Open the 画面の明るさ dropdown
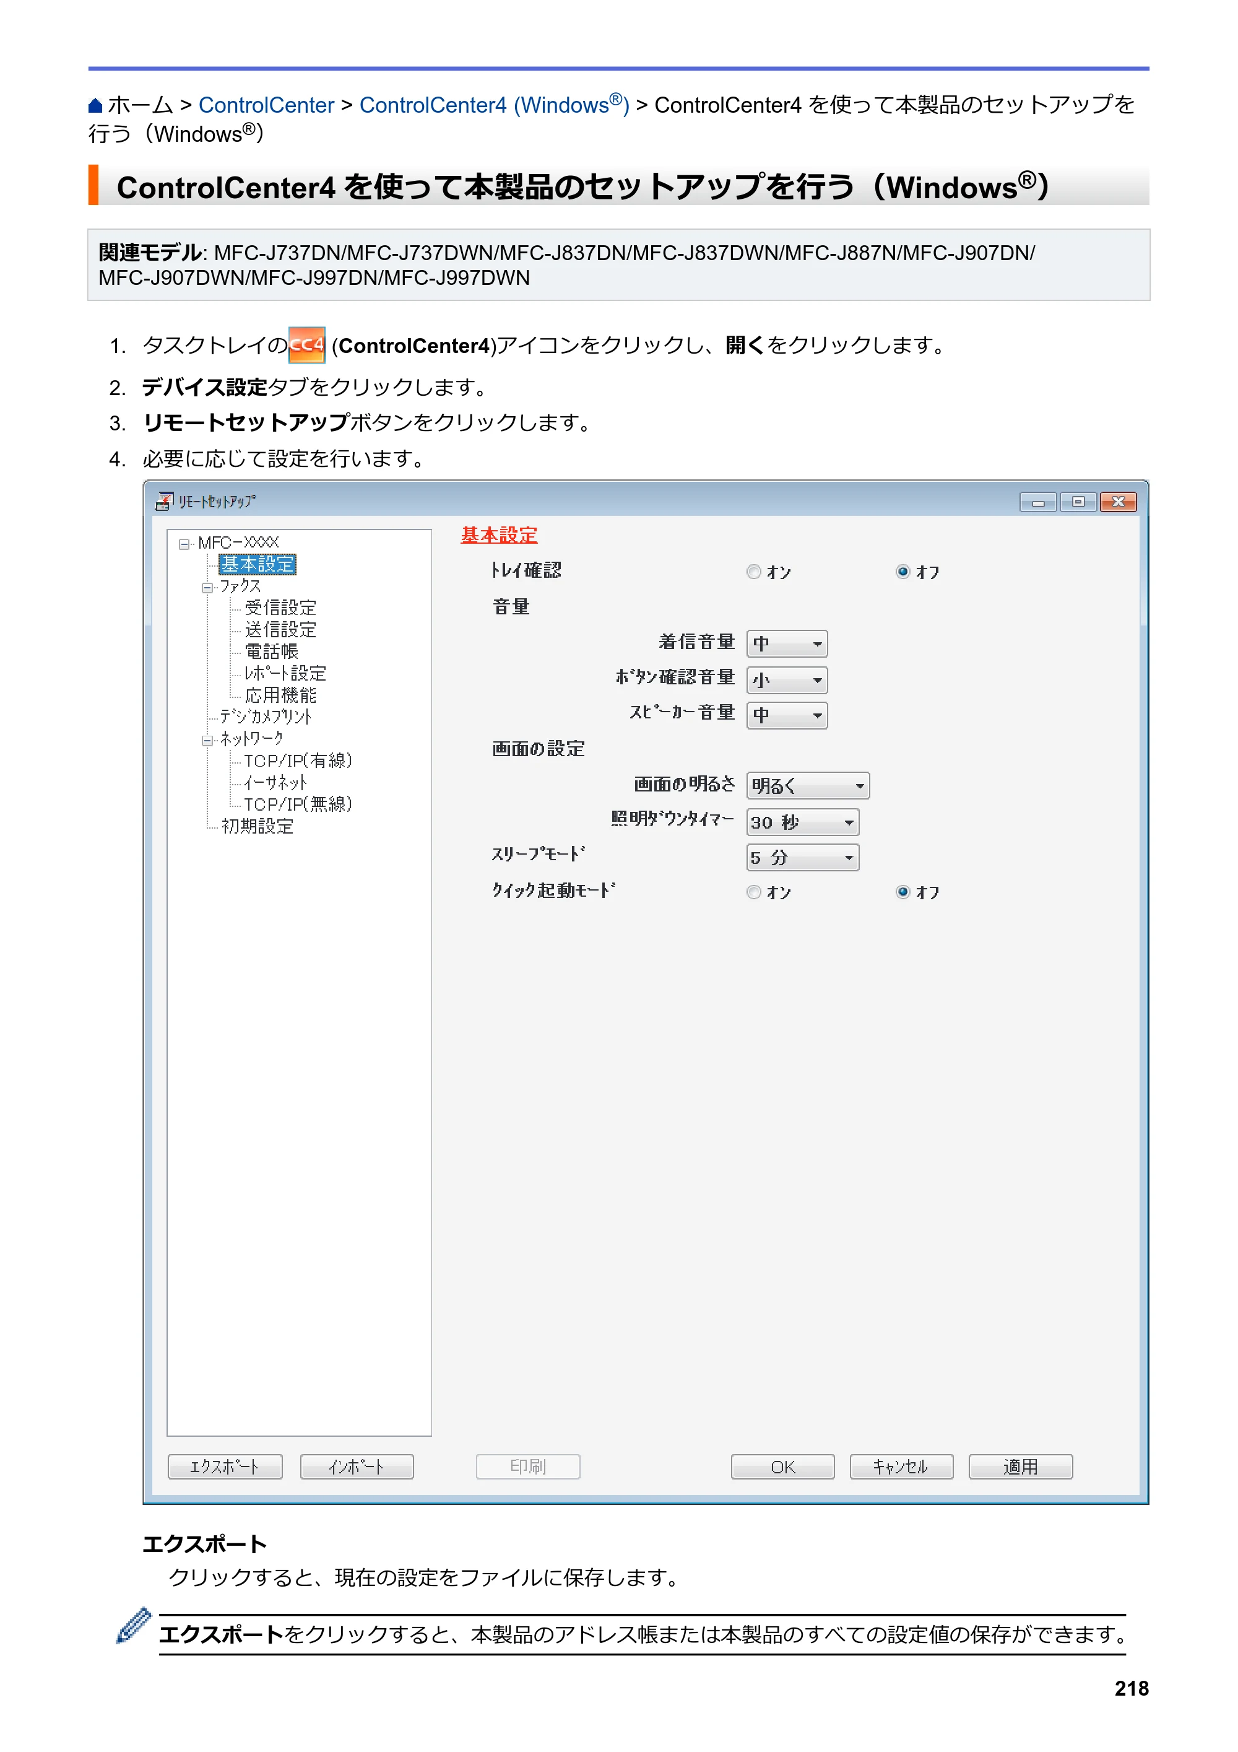 [x=808, y=786]
